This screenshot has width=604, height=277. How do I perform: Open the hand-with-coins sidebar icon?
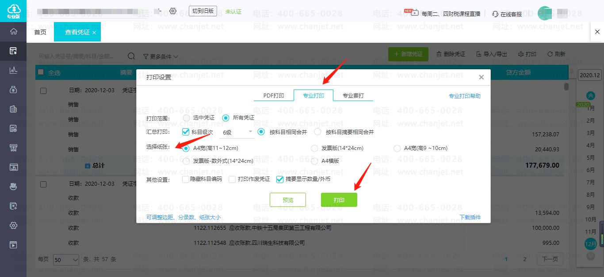coord(13,187)
